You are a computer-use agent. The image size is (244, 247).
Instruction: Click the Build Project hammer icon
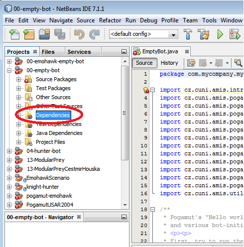coord(188,34)
